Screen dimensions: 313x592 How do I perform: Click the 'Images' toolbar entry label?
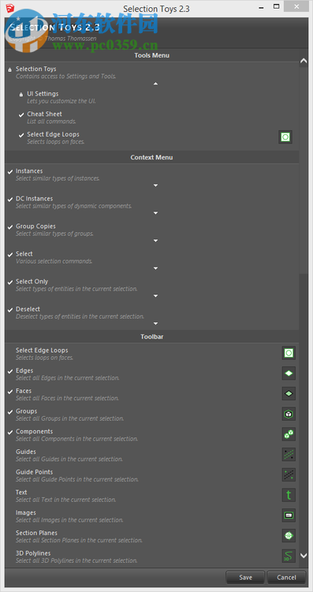coord(26,513)
